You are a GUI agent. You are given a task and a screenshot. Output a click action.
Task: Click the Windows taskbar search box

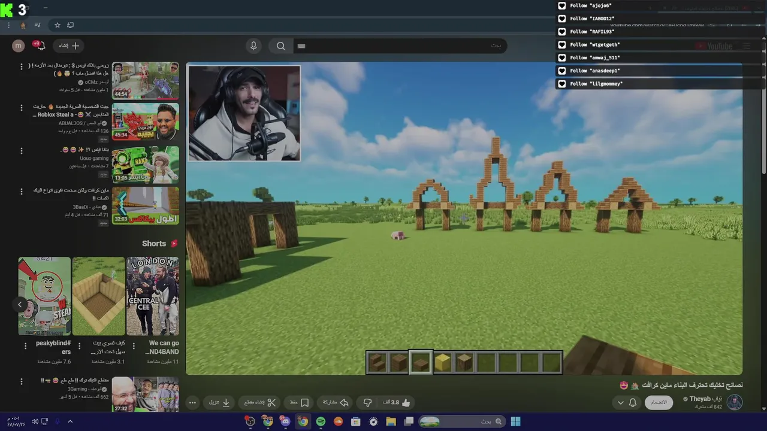(461, 421)
